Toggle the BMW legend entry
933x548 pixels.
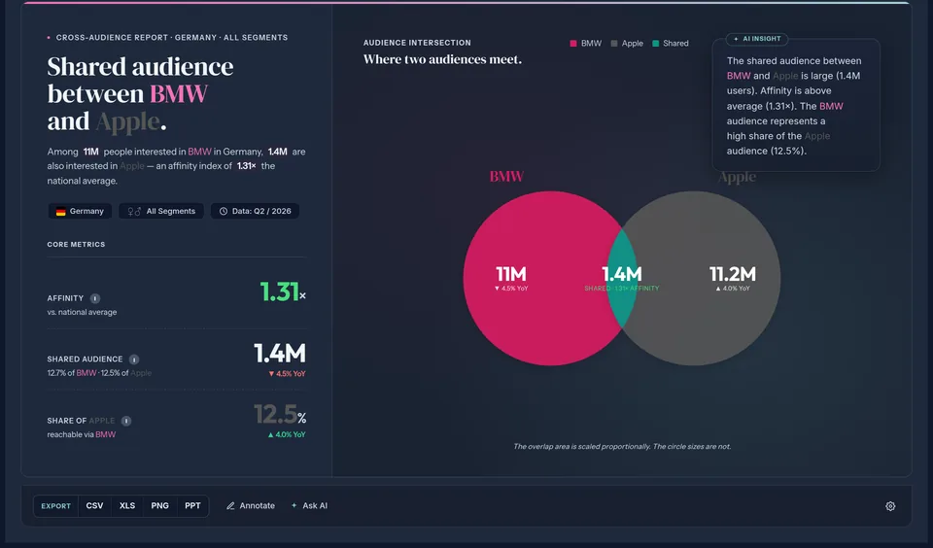(x=586, y=44)
